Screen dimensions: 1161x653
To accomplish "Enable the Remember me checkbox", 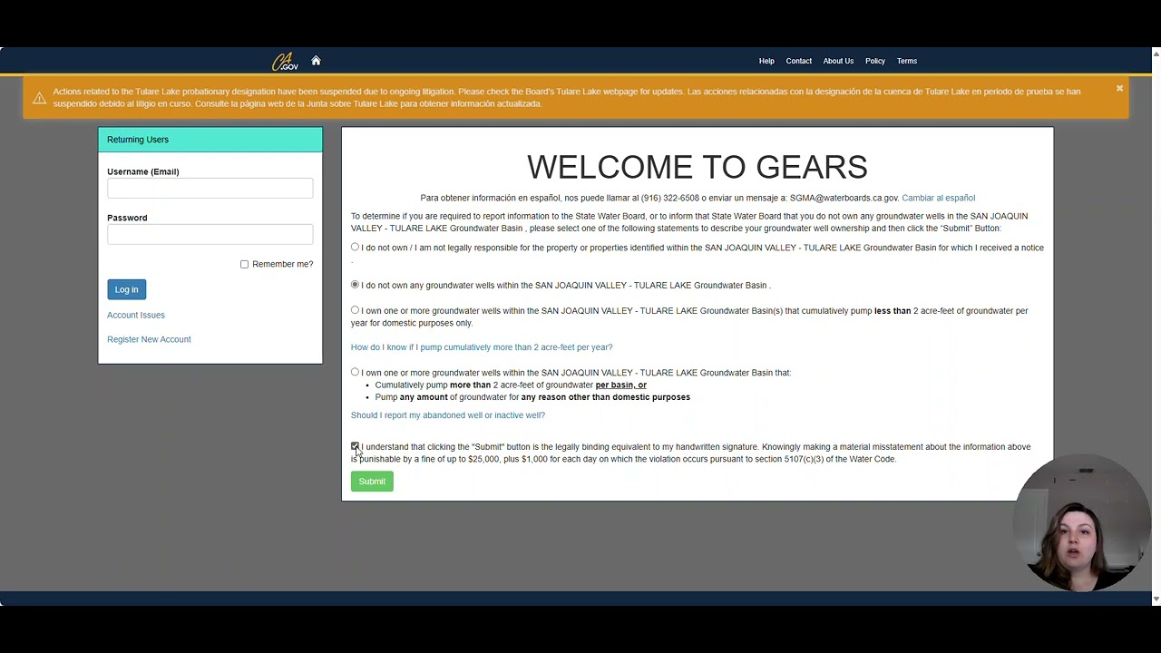I will tap(244, 265).
